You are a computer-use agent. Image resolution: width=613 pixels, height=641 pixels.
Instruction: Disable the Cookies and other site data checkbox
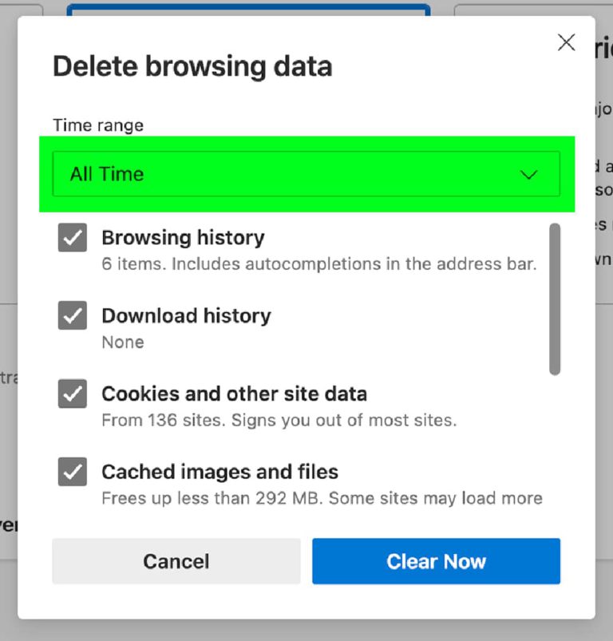coord(73,394)
